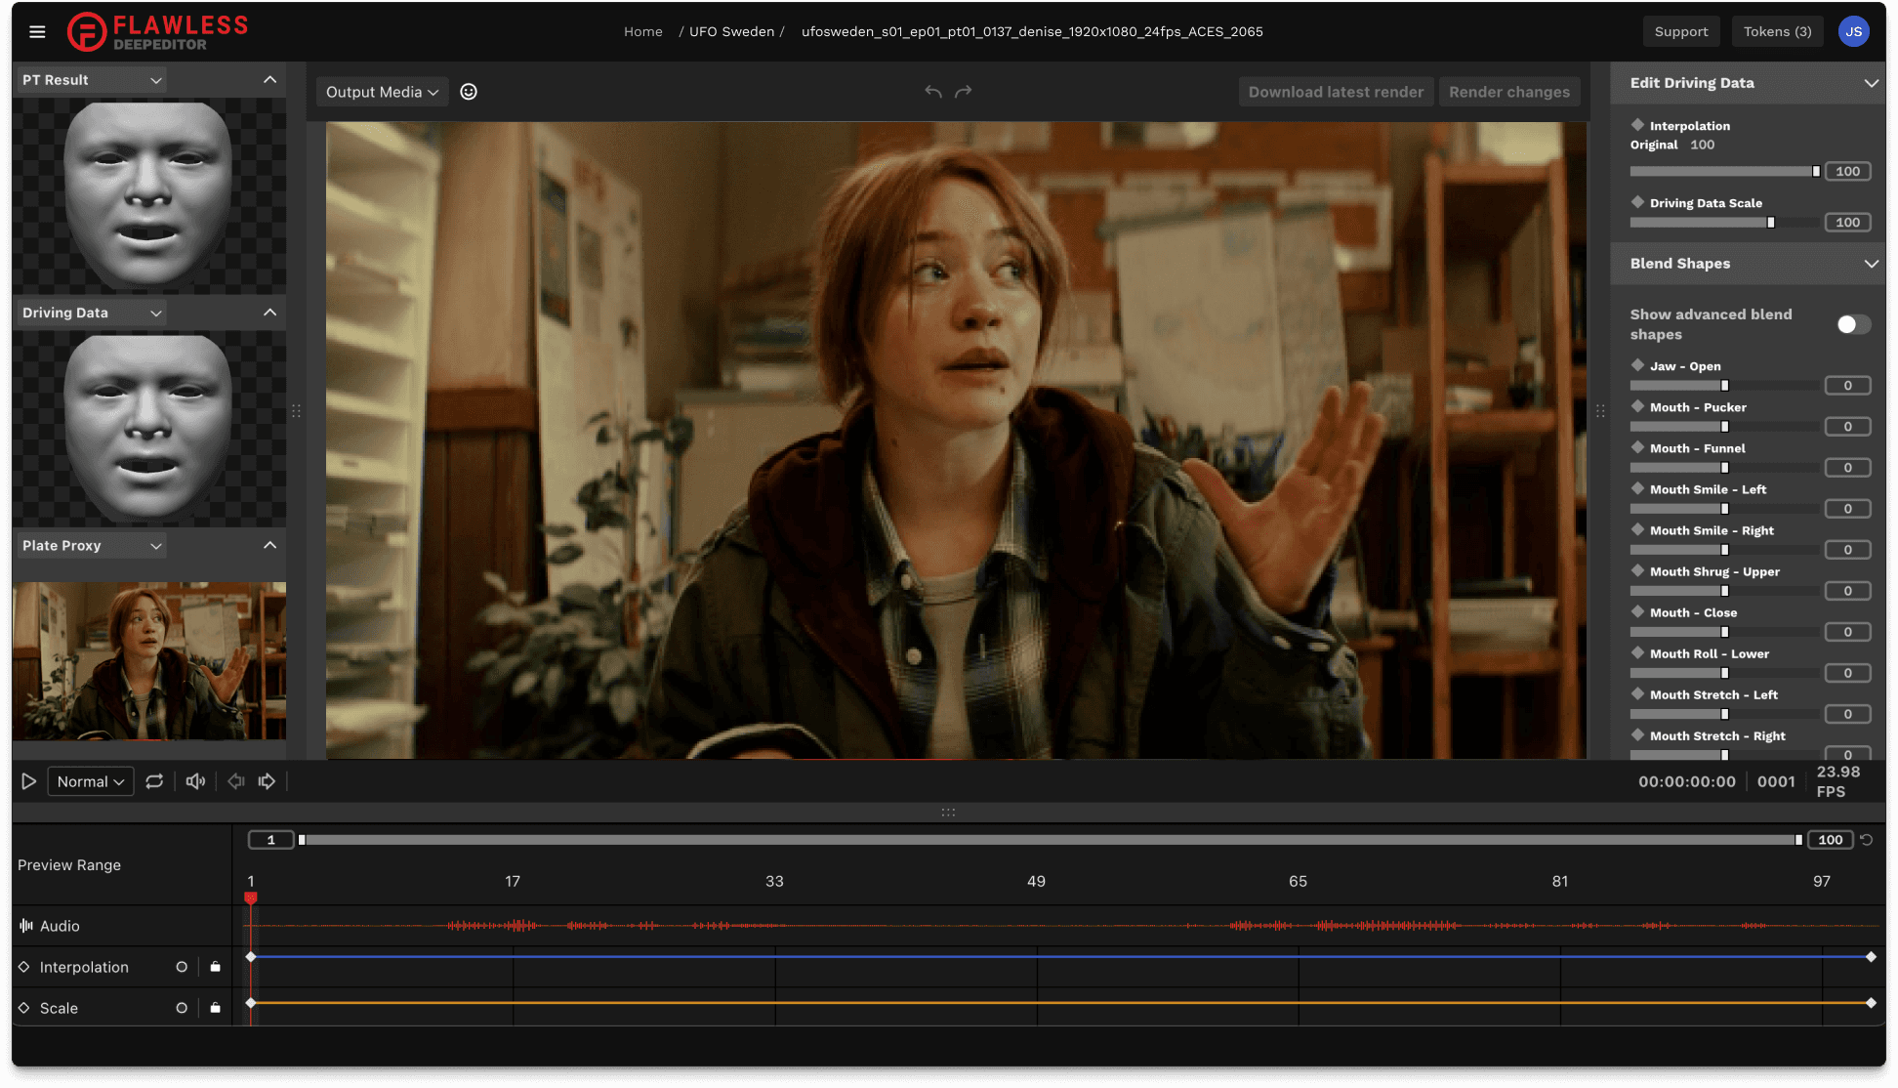Open the Output Media dropdown
The height and width of the screenshot is (1088, 1898).
click(x=382, y=92)
